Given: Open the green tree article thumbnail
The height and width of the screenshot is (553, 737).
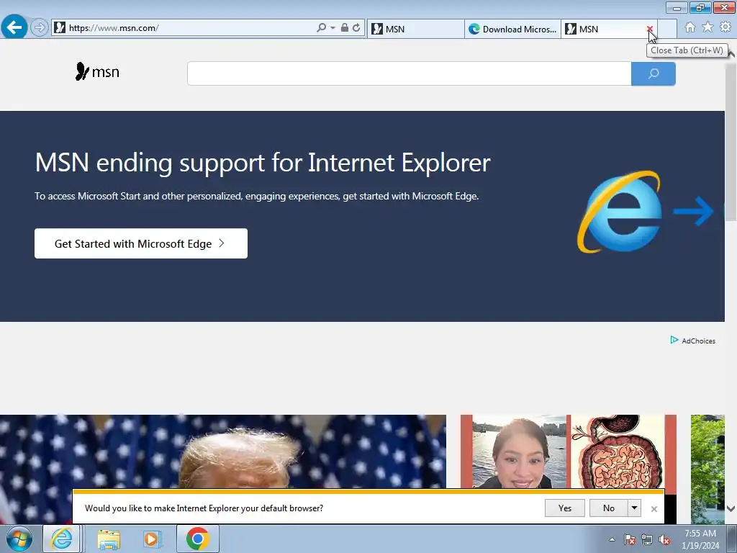Looking at the screenshot, I should [x=707, y=469].
